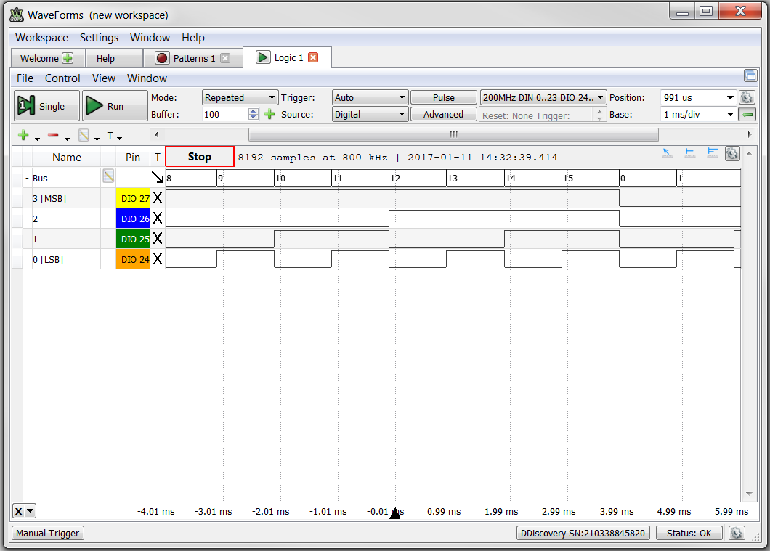Click the green play icon on Logic 1
Screen dimensions: 770x551
point(263,57)
